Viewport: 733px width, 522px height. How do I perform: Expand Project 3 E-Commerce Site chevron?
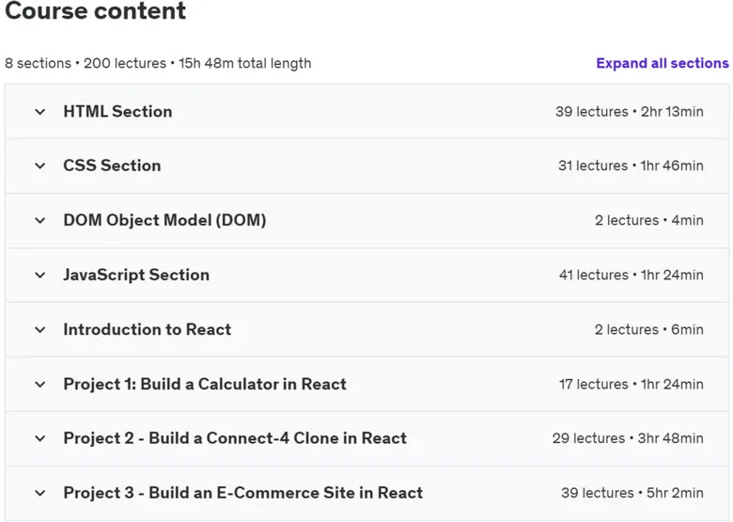click(x=40, y=493)
